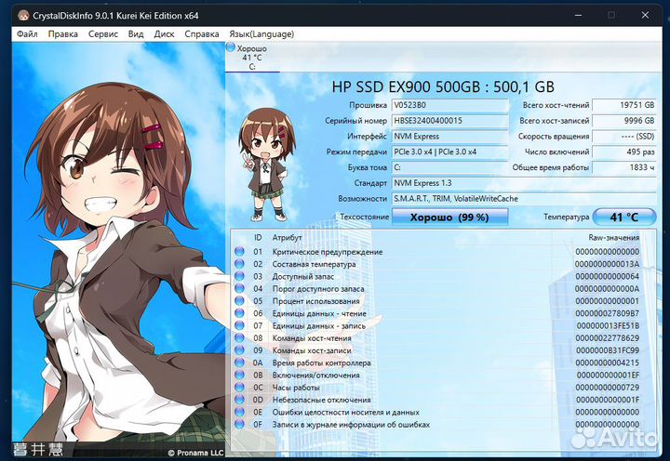
Task: Click the status icon for attribute 06
Action: pos(239,313)
